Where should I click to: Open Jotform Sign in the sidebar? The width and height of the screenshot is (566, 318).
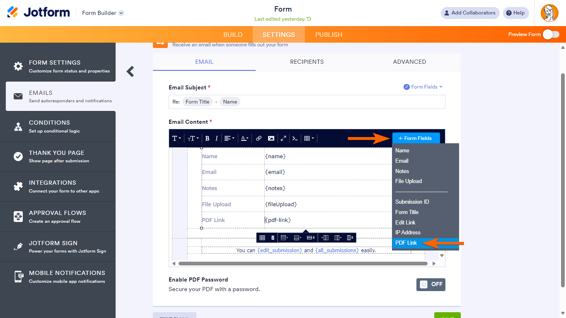click(x=58, y=247)
